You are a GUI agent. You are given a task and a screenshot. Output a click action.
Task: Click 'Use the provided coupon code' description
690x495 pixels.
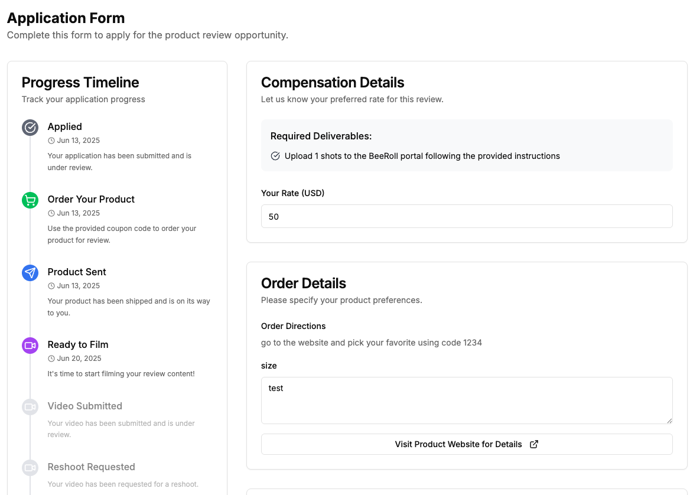coord(122,235)
